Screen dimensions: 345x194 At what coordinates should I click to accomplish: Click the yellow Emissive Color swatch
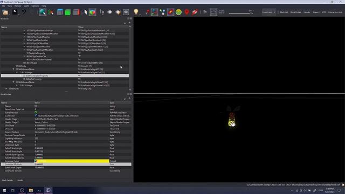pos(72,161)
